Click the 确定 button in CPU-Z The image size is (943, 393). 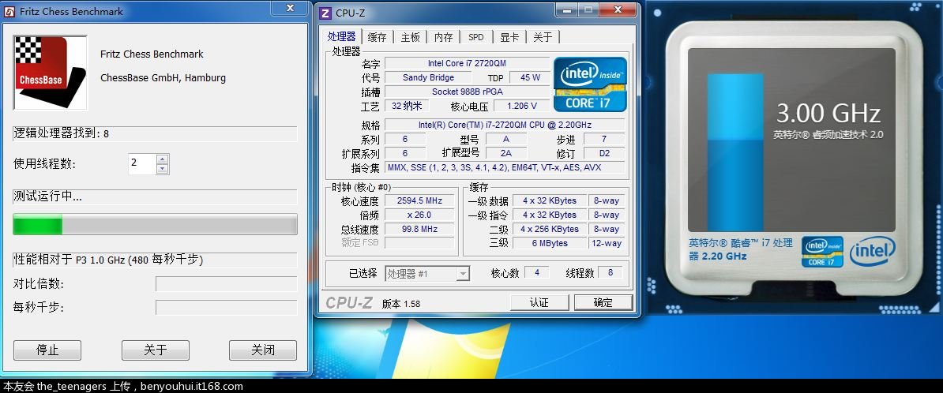point(603,302)
